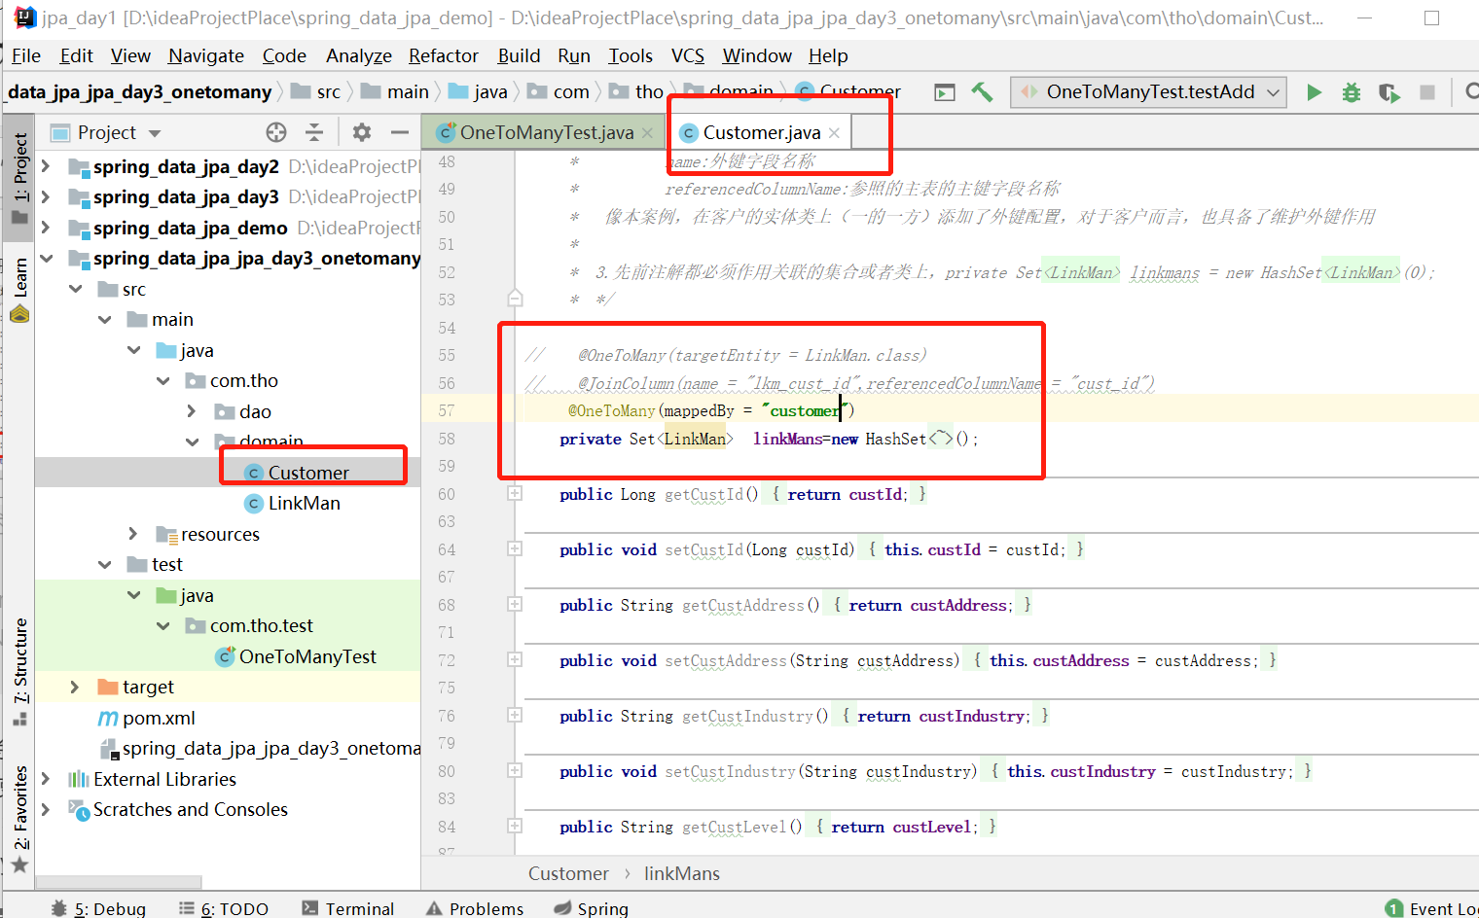1479x918 pixels.
Task: Close the OneToManyTest.java tab
Action: [647, 133]
